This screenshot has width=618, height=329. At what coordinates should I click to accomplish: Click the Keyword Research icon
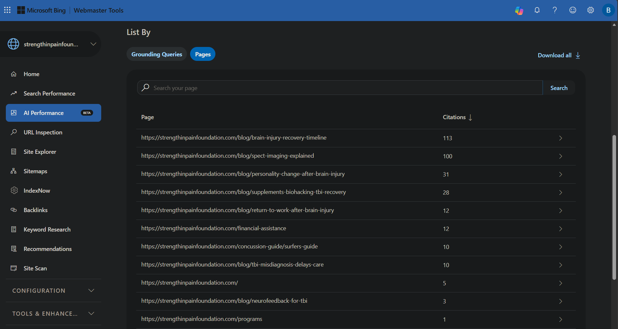tap(14, 229)
